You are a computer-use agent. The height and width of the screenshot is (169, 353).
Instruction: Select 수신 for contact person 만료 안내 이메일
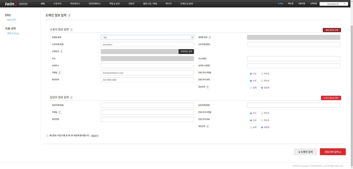coord(251,113)
